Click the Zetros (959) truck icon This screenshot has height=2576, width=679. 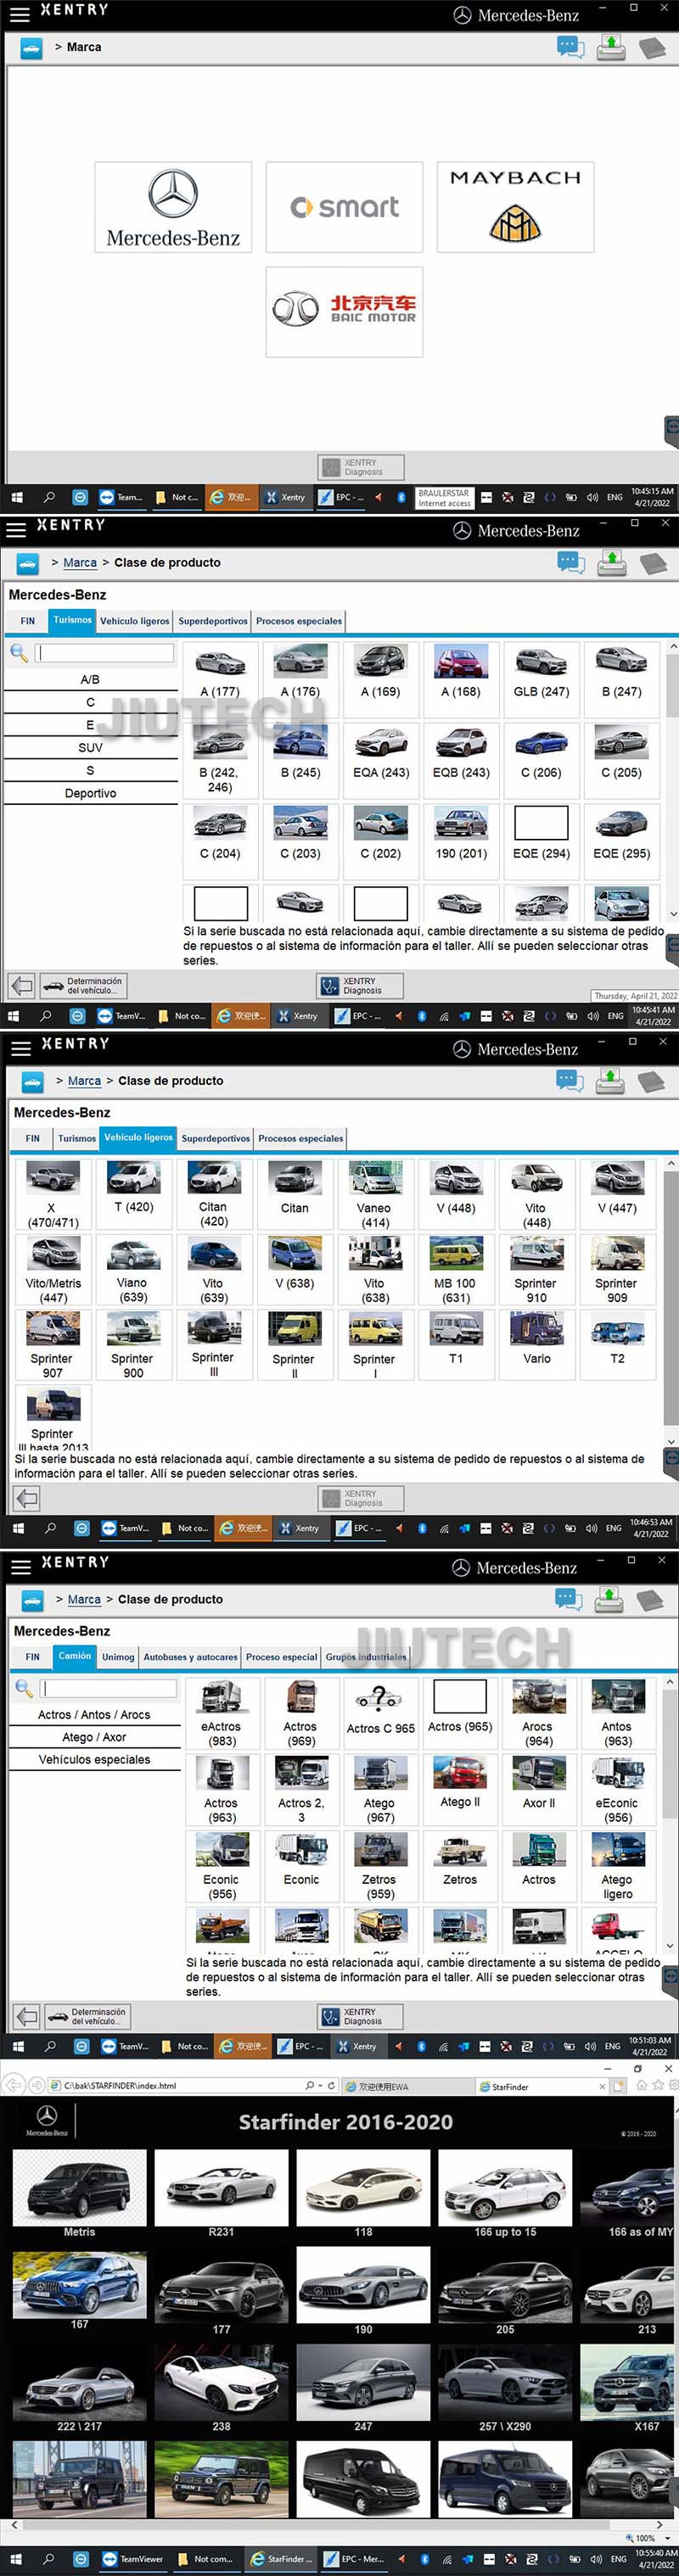pyautogui.click(x=379, y=1866)
